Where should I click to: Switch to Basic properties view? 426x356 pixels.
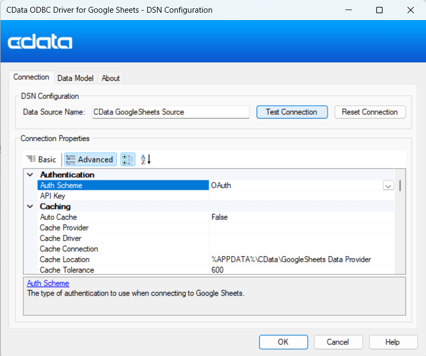coord(42,159)
